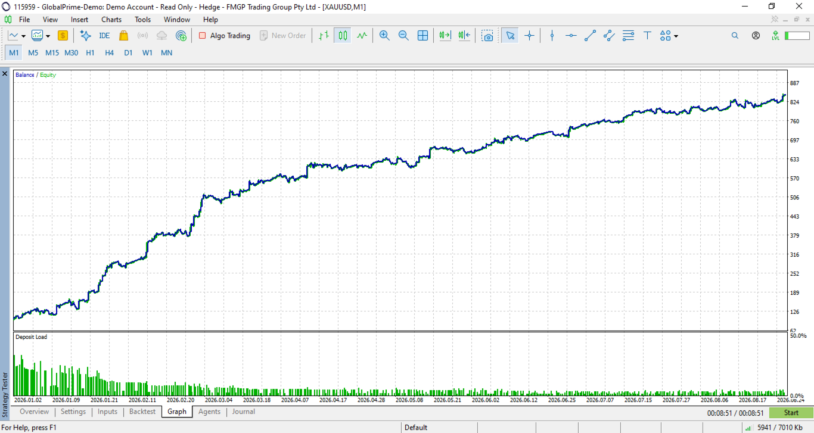Open the Window menu
Screen dimensions: 814x433
pos(177,20)
